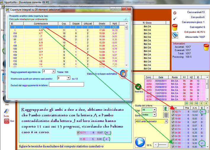Expand the 4005 ambi automatici combo box
210x150 pixels.
[x=165, y=121]
